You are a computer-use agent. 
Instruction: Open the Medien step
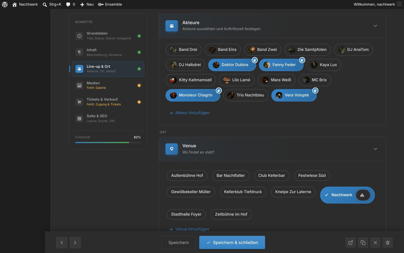(108, 85)
